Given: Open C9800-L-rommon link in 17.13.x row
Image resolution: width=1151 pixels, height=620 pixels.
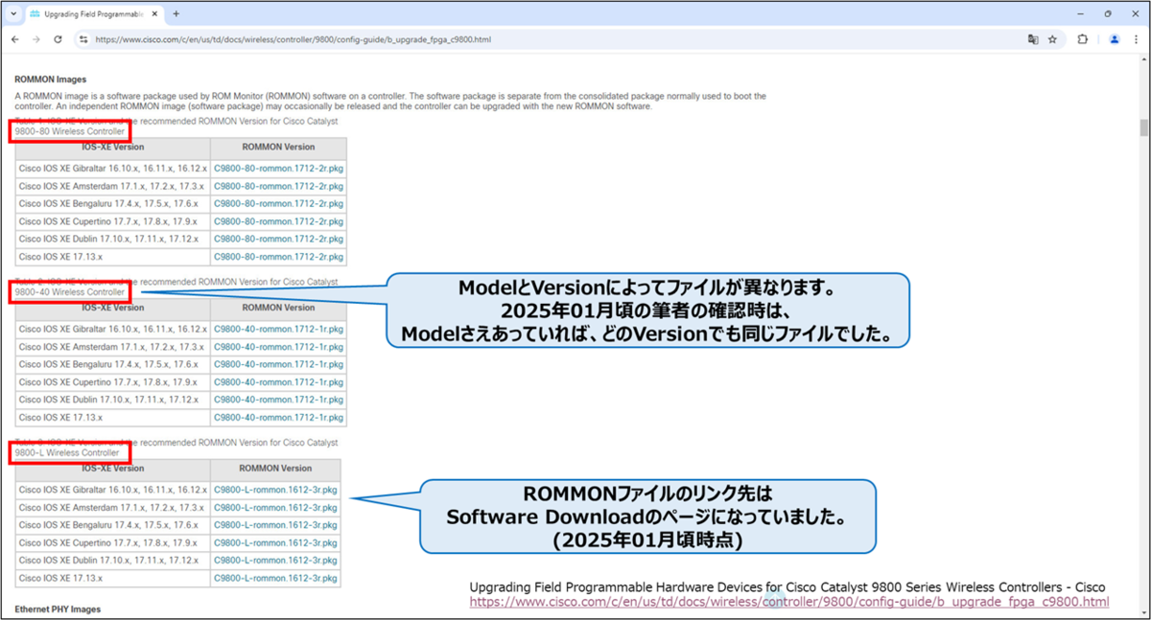Looking at the screenshot, I should [x=275, y=579].
